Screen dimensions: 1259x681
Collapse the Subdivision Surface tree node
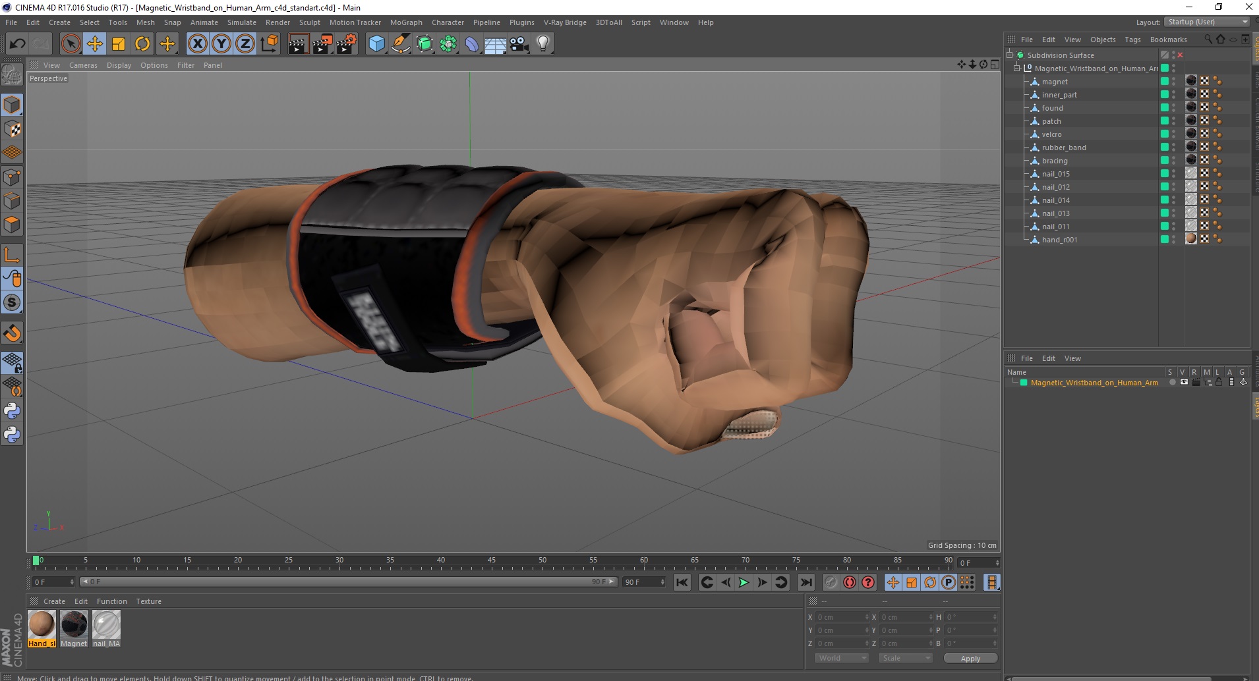click(1010, 55)
